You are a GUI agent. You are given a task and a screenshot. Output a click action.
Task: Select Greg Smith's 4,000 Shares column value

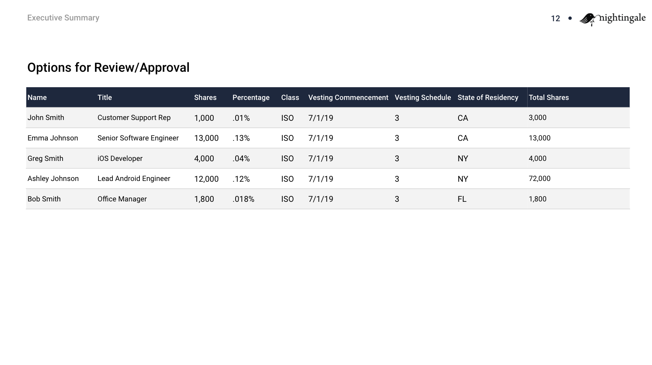(x=204, y=159)
